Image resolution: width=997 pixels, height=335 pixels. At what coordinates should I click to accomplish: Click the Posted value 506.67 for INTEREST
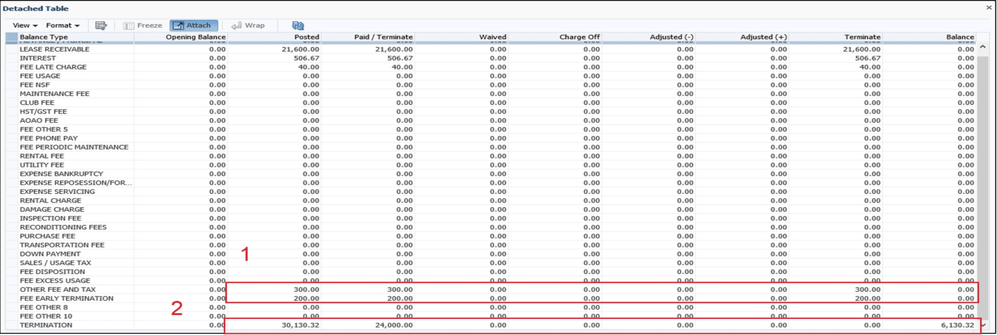[306, 58]
